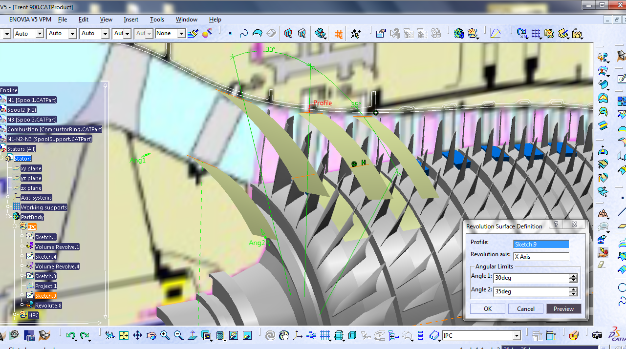The height and width of the screenshot is (349, 626).
Task: Click Cancel in Revolution Surface Definition
Action: tap(526, 308)
